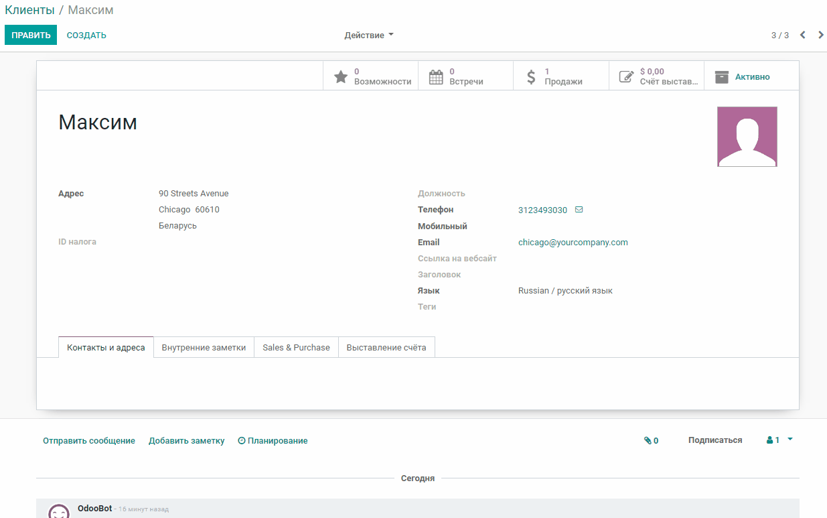Go to previous record with left arrow
This screenshot has height=518, width=827.
point(802,35)
